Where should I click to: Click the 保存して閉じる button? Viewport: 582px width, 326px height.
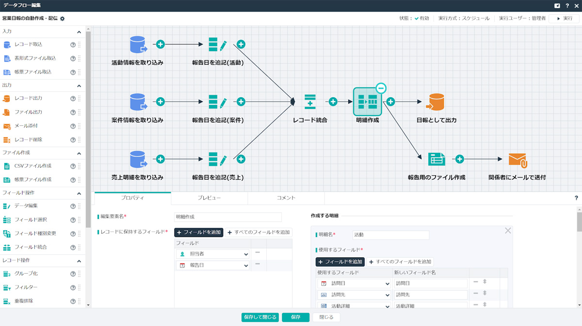tap(260, 317)
